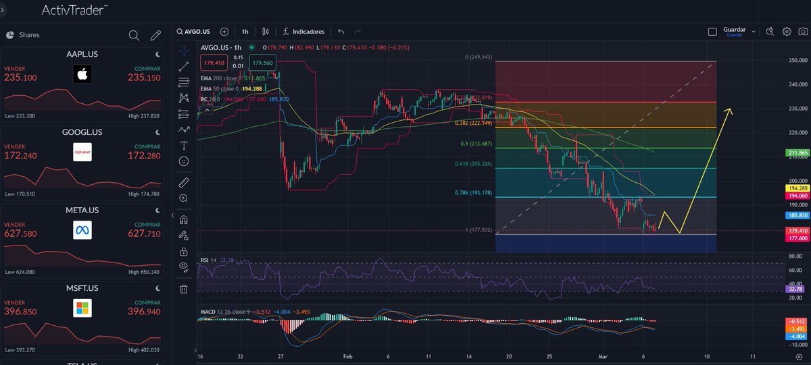811x365 pixels.
Task: Select the crosshair cursor tool
Action: [183, 51]
